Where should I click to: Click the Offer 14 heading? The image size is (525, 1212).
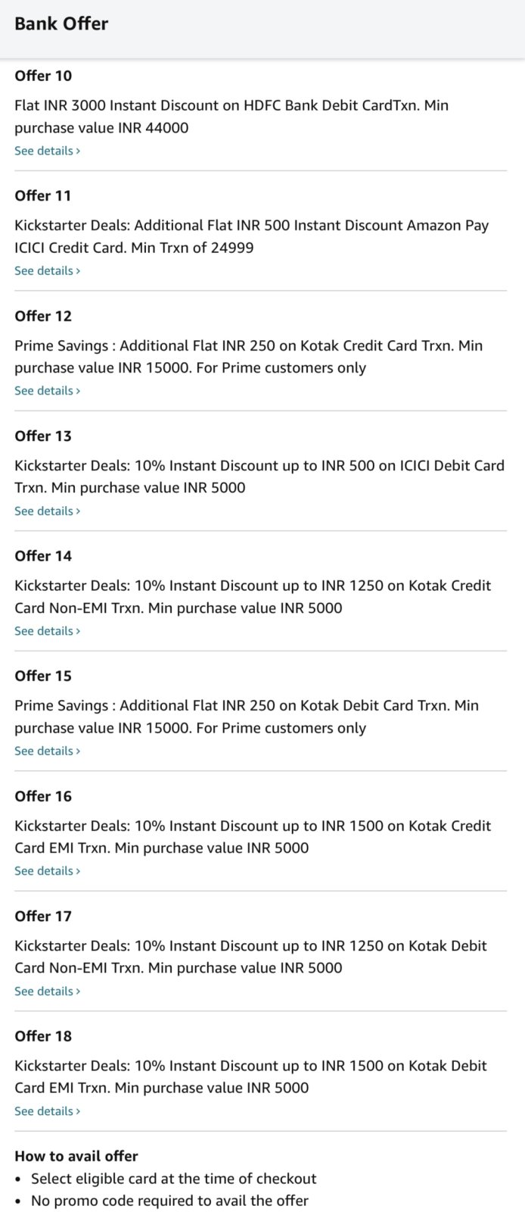[x=43, y=556]
